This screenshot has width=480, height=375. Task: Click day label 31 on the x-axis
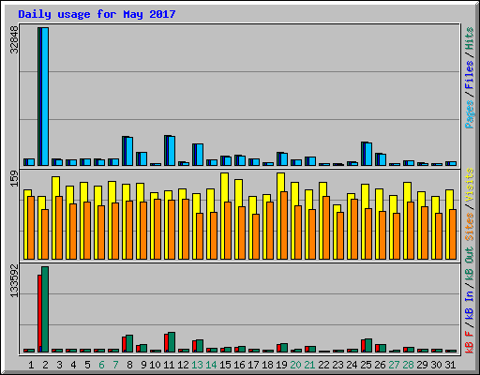pyautogui.click(x=450, y=365)
